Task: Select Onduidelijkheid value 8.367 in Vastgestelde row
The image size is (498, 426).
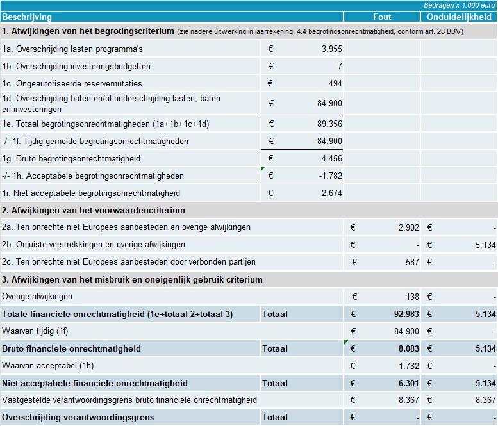Action: click(485, 400)
